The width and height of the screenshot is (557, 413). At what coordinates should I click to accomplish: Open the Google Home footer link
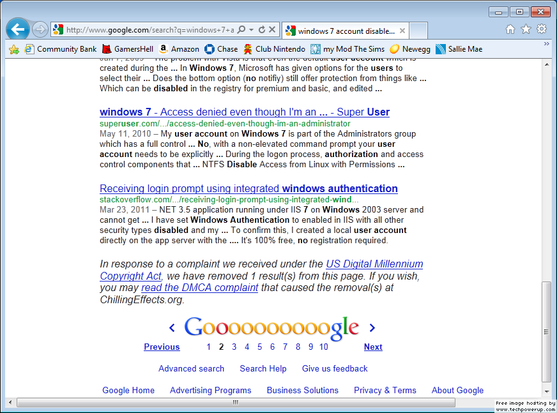click(128, 390)
